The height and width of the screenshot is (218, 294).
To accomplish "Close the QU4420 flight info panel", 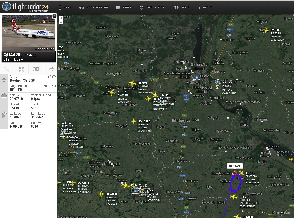I will pos(54,16).
